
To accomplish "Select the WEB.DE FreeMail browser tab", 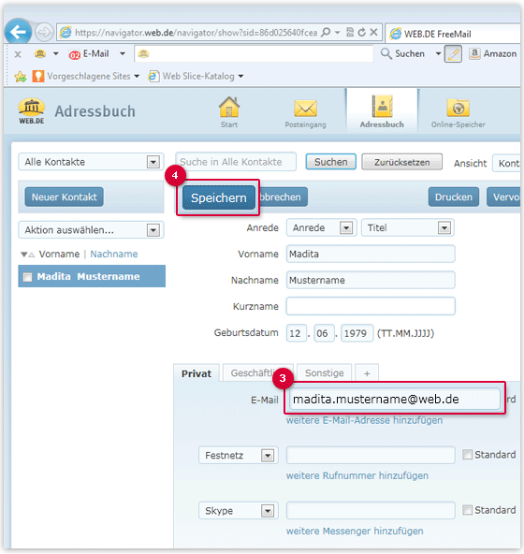I will (x=453, y=34).
